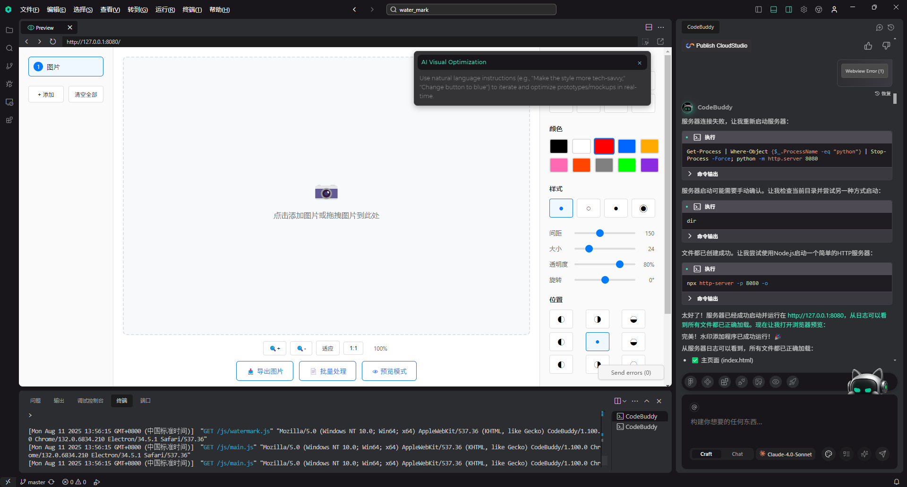The height and width of the screenshot is (487, 907).
Task: Switch to the 输出 panel tab
Action: (59, 401)
